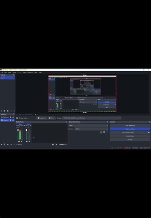
Task: Undock the Scene Transitions panel float icon
Action: pyautogui.click(x=107, y=122)
